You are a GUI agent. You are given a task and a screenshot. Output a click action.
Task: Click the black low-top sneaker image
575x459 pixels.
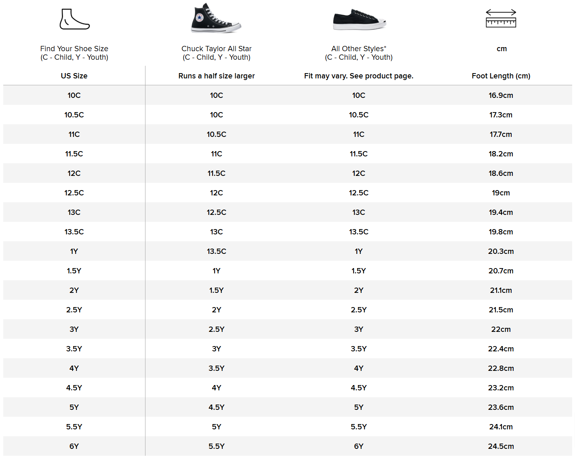point(359,19)
